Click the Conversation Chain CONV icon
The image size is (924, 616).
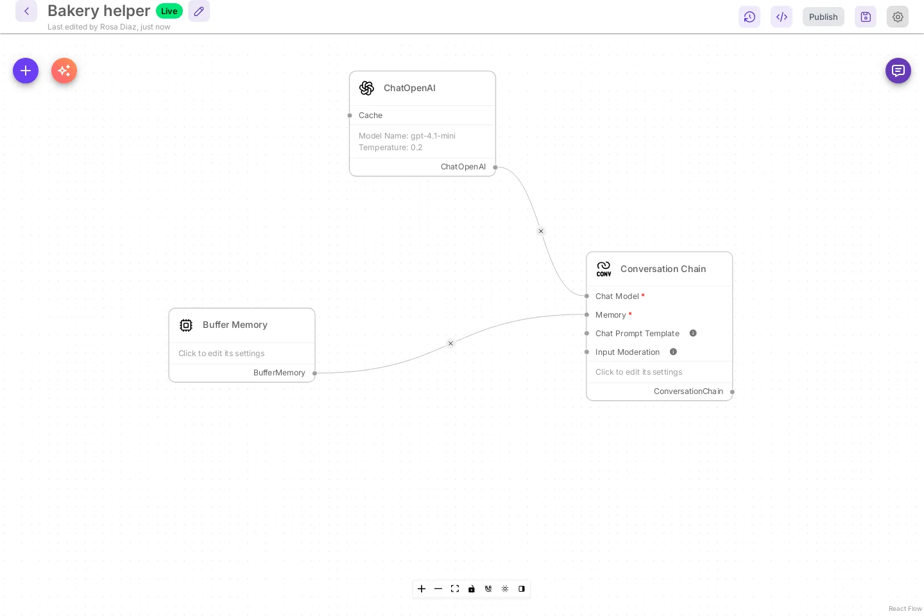coord(604,269)
